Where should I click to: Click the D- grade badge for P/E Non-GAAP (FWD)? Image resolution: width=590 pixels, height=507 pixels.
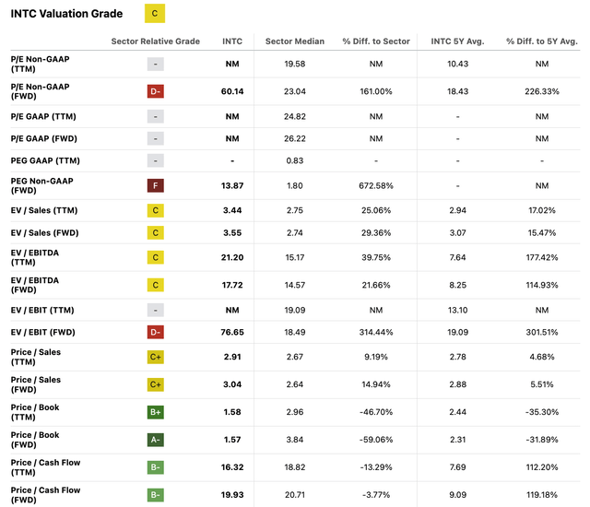click(155, 92)
